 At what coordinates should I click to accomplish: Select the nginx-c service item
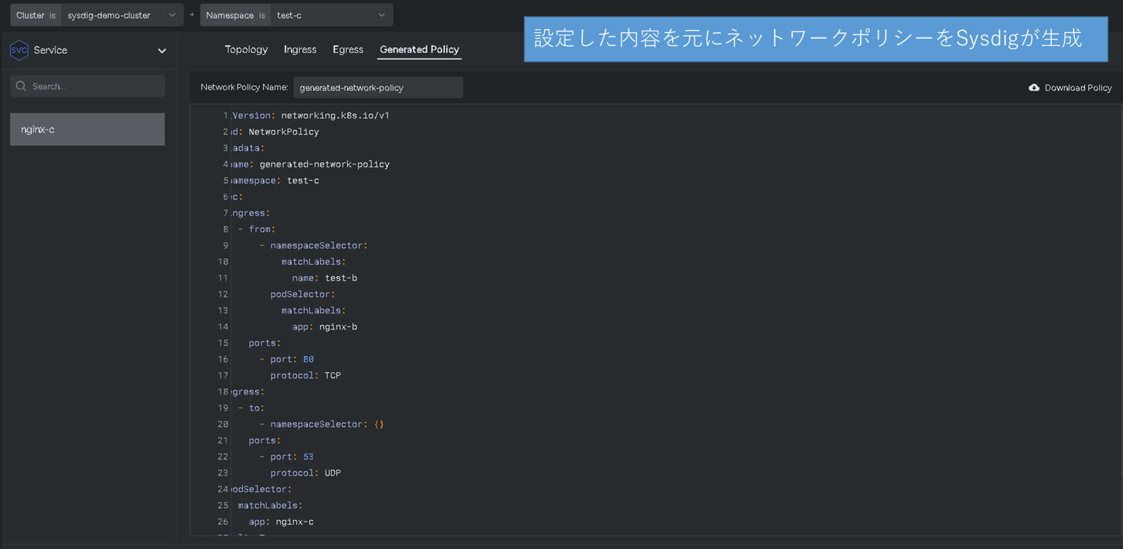click(x=87, y=129)
